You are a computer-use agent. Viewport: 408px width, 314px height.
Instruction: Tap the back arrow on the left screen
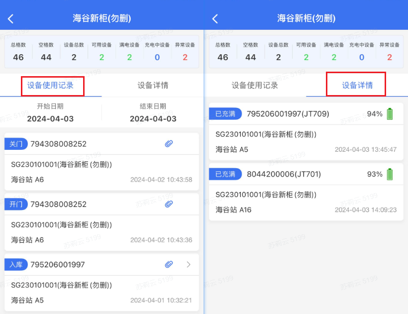pos(11,19)
